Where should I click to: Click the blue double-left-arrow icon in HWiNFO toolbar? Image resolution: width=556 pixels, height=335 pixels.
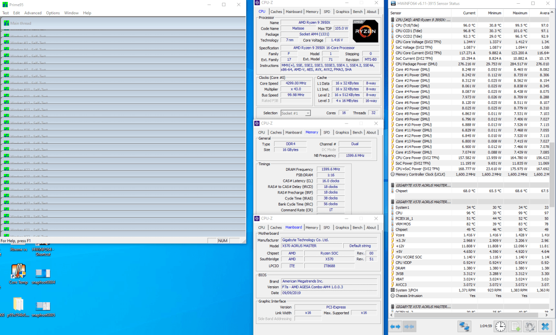[395, 326]
